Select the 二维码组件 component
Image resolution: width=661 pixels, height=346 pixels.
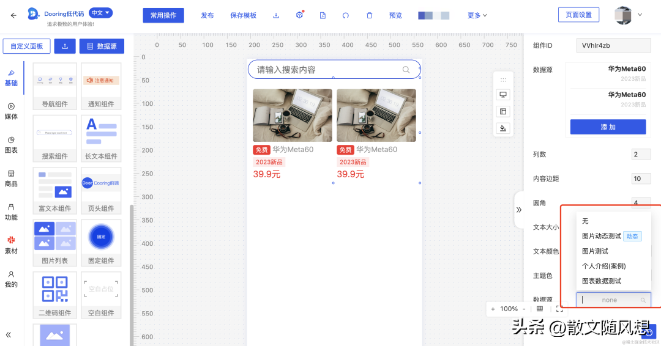tap(55, 295)
